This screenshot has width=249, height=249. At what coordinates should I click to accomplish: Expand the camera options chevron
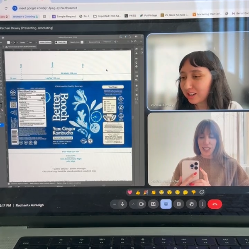click(133, 204)
